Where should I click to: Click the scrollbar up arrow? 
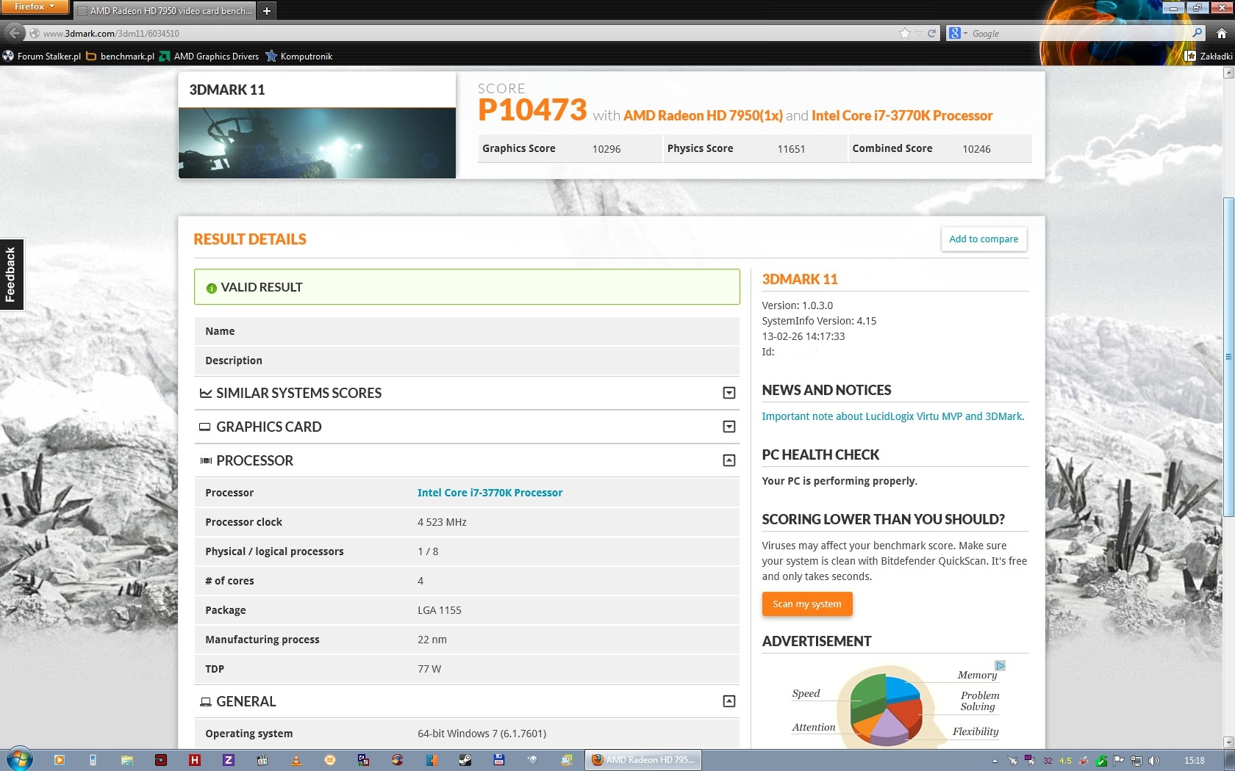pos(1228,73)
